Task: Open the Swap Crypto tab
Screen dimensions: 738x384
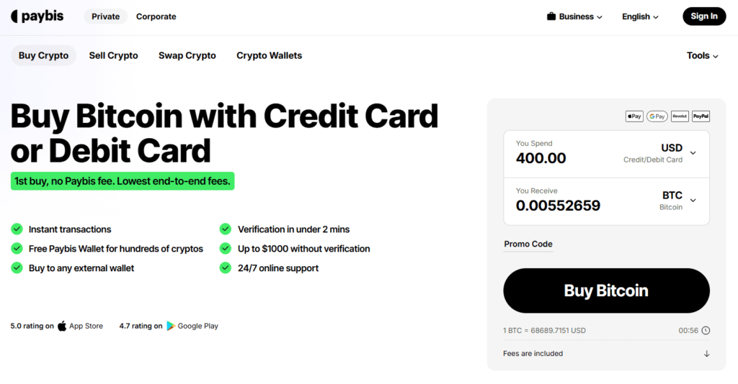Action: (187, 55)
